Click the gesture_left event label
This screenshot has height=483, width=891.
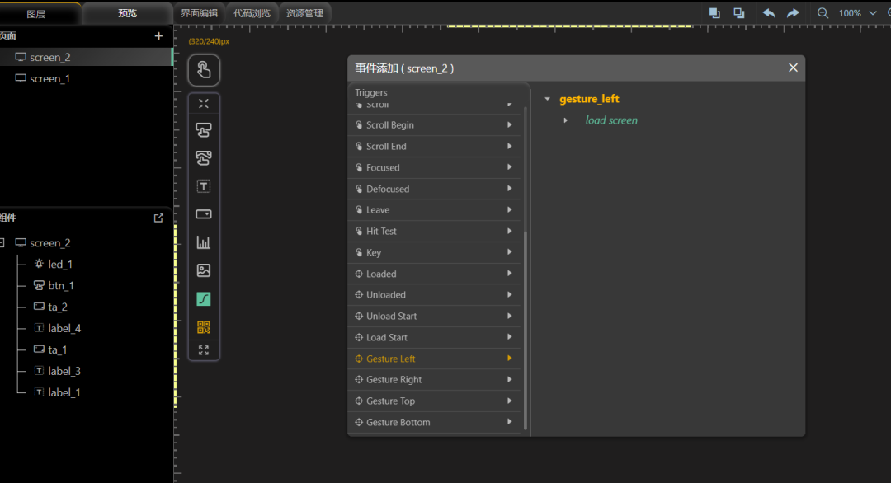coord(589,99)
